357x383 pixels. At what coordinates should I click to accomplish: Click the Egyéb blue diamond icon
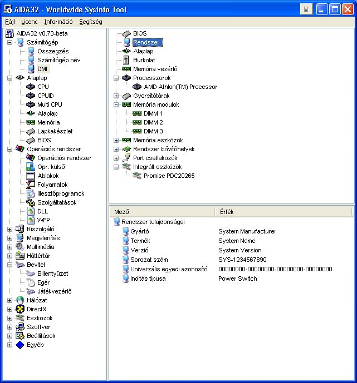(20, 345)
